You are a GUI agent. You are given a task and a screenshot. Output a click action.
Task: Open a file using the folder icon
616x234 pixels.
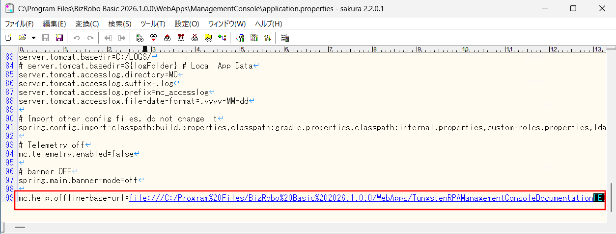pos(22,38)
